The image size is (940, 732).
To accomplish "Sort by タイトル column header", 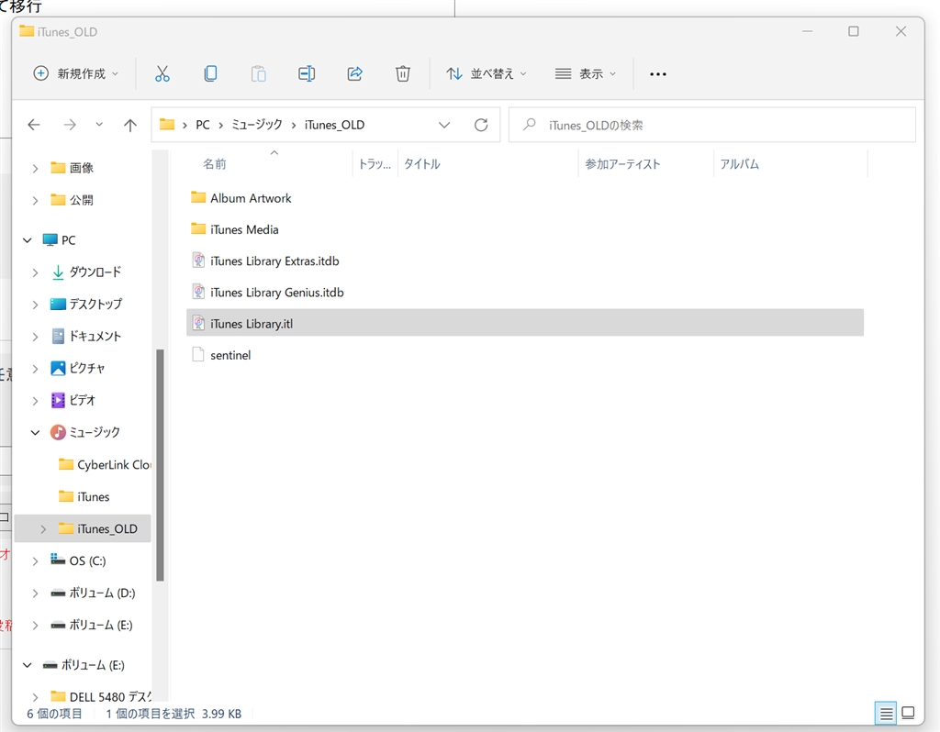I will [x=422, y=163].
